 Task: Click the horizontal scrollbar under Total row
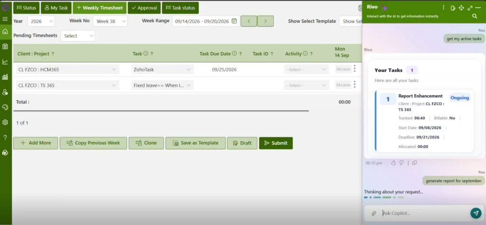[161, 110]
